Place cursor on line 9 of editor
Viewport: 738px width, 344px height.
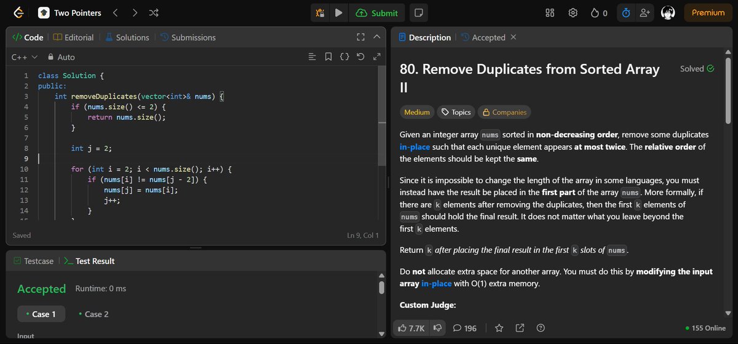[x=209, y=159]
